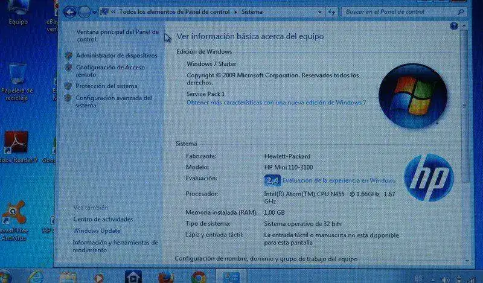Click shield icon beside 'Administrador de dispositivos'

68,56
